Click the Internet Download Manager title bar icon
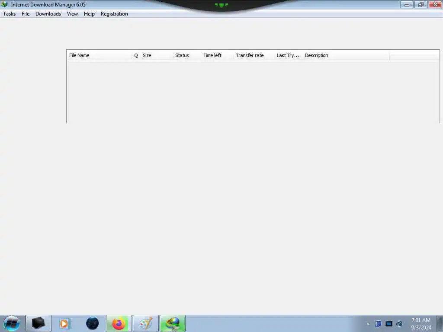This screenshot has width=443, height=332. click(x=4, y=4)
